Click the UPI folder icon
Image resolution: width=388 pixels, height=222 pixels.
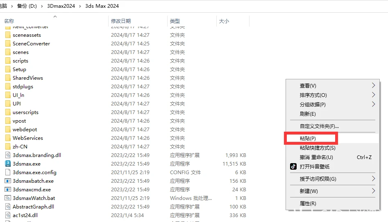8,104
